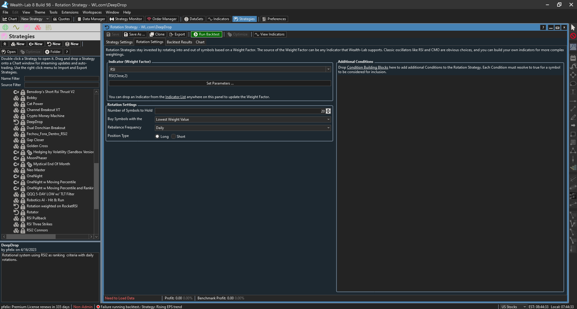
Task: Create a new Rotation strategy
Action: [54, 44]
